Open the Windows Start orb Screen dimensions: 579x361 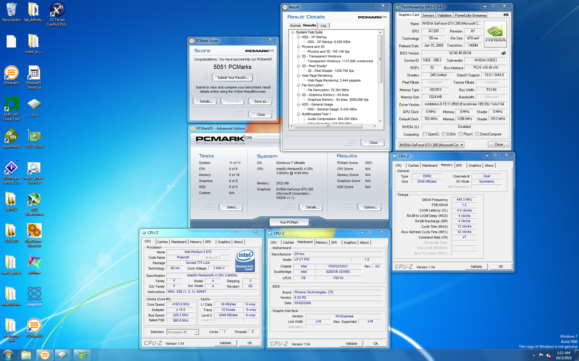tap(8, 355)
